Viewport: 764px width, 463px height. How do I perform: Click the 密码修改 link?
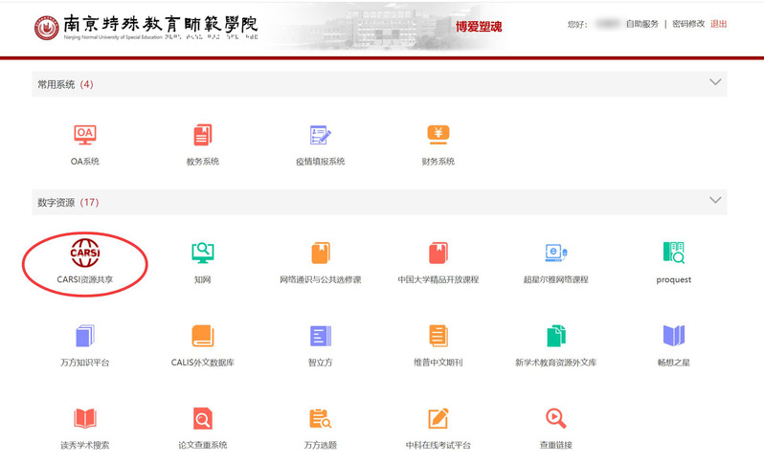tap(686, 24)
